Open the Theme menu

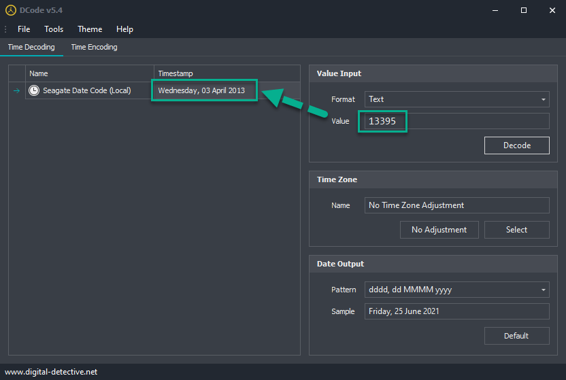point(90,29)
